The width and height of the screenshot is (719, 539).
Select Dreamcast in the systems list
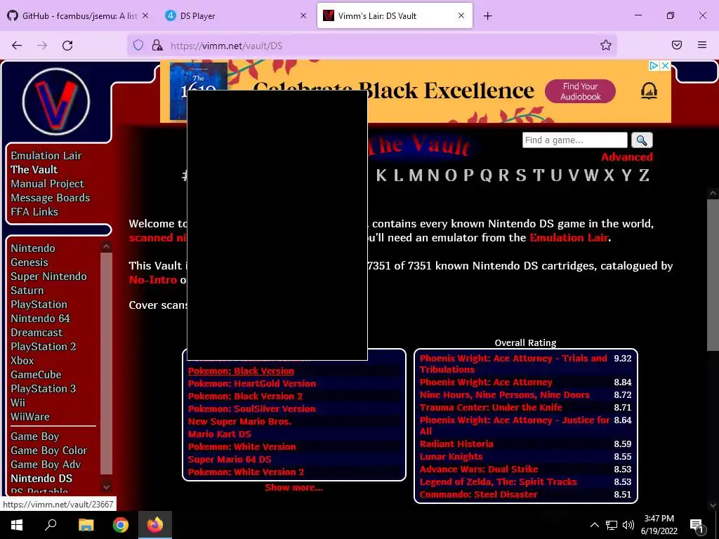tap(37, 333)
